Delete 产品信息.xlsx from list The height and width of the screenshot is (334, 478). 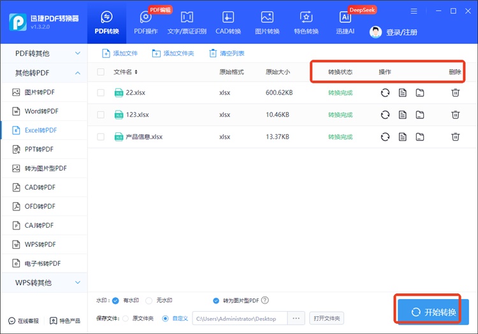[x=456, y=137]
